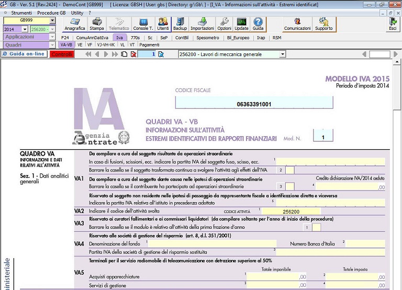Click the red Controlli button
Viewport: 402px width, 290px height.
[62, 54]
